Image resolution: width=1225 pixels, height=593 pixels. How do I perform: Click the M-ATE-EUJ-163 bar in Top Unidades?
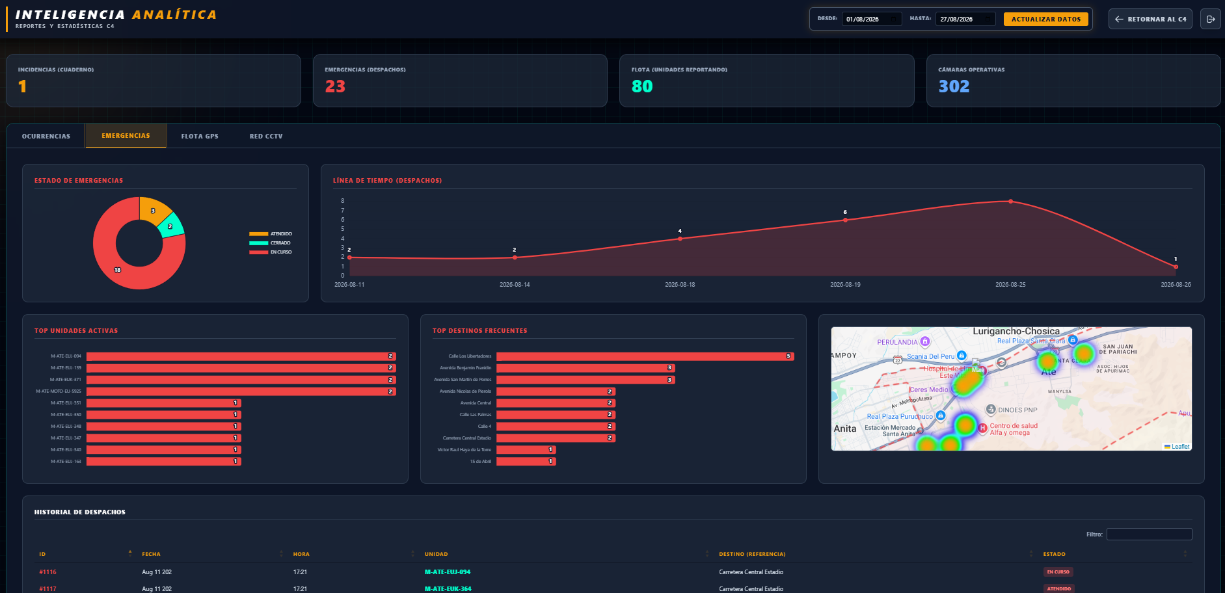pos(164,462)
